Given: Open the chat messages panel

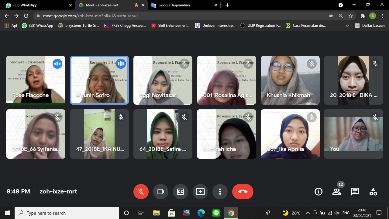Looking at the screenshot, I should (355, 192).
